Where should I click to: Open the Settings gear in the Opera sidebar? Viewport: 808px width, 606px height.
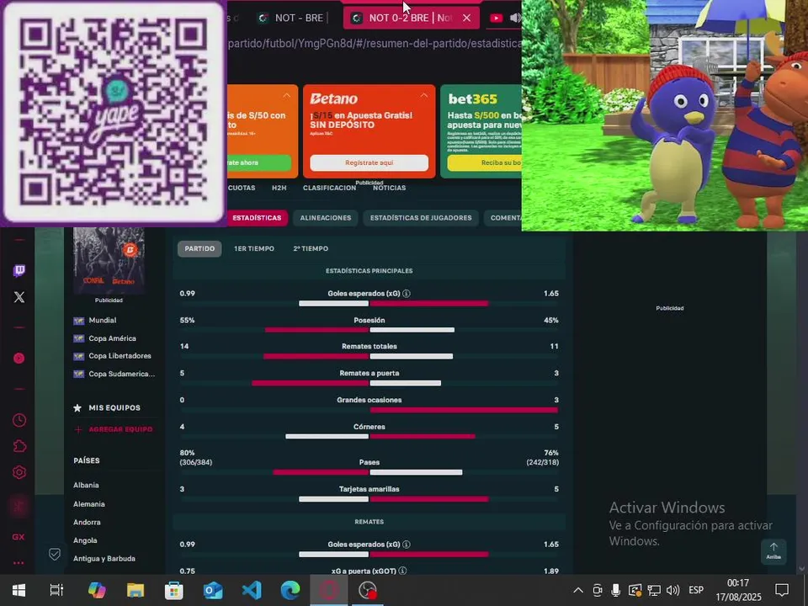click(19, 472)
